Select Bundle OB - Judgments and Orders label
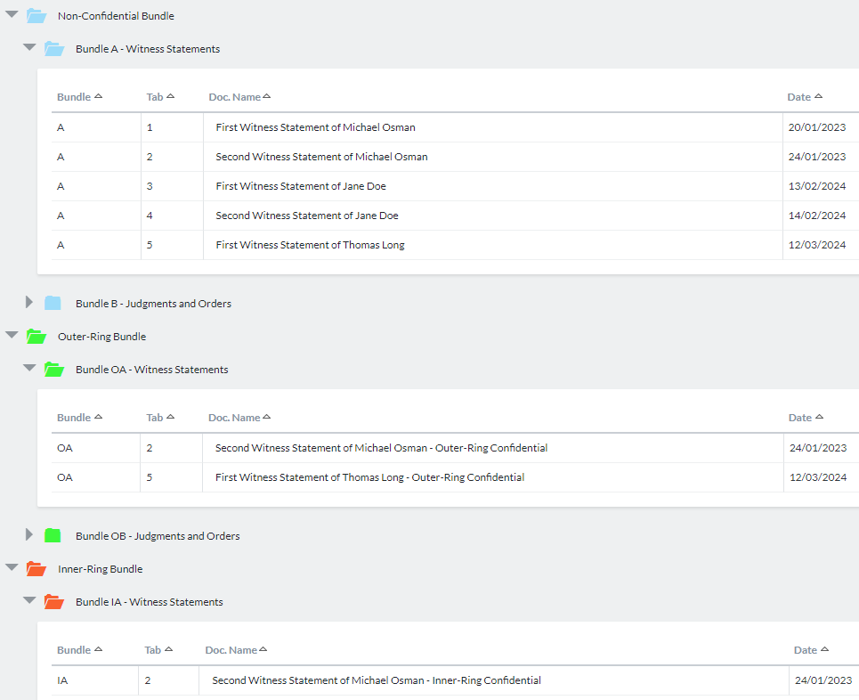 click(x=158, y=536)
